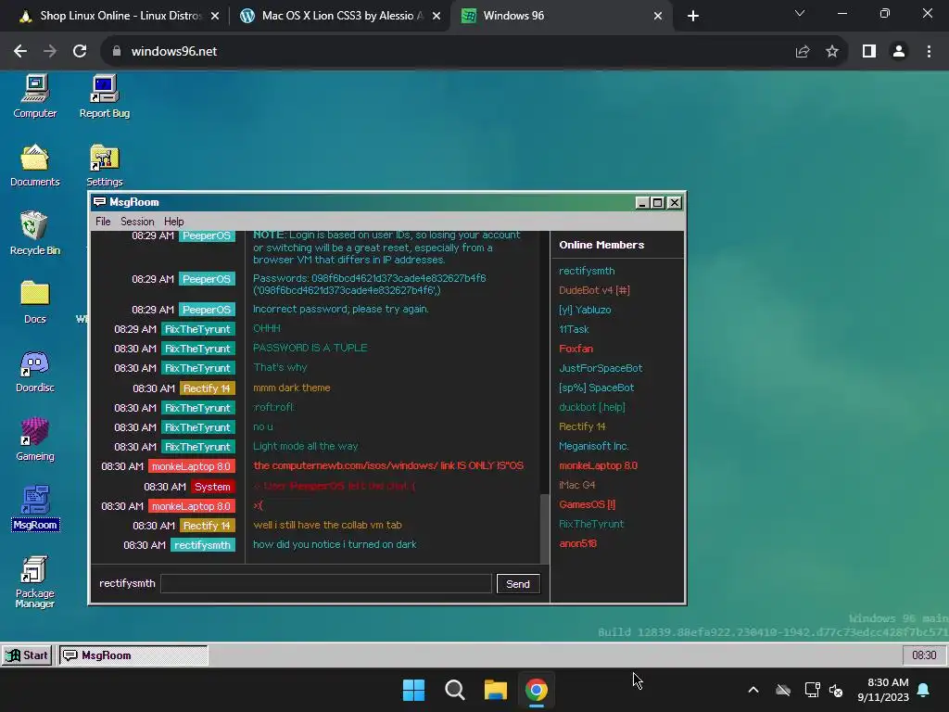Select rectifysmth in Online Members list
Viewport: 949px width, 712px height.
pos(587,271)
